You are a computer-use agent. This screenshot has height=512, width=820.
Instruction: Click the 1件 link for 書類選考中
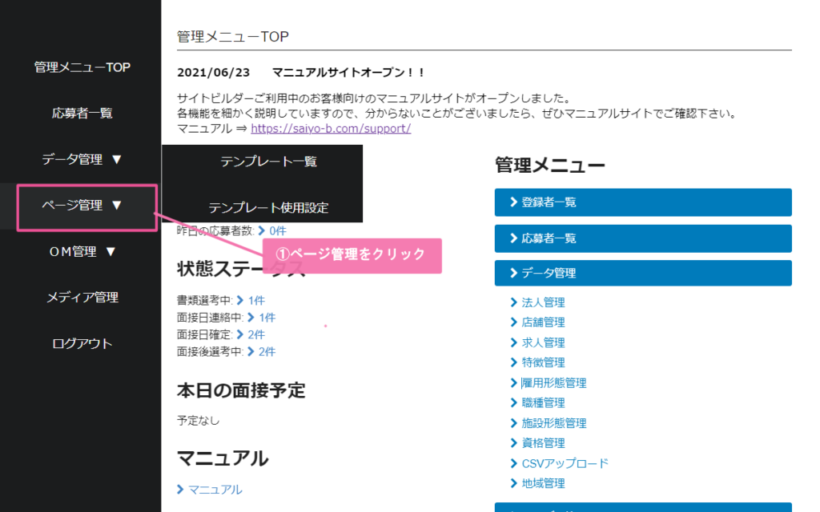click(x=256, y=301)
